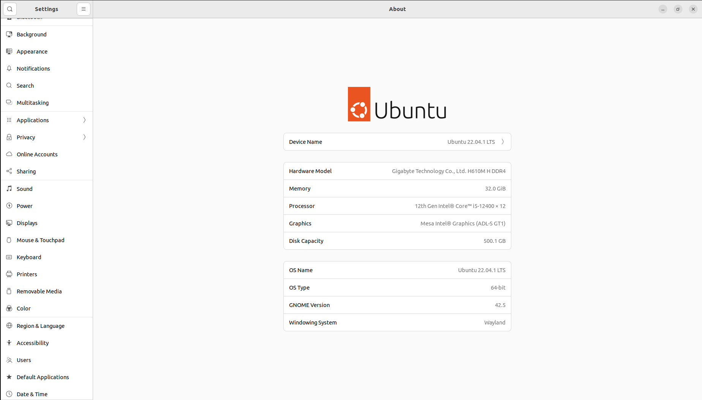Click the Power icon in sidebar
The image size is (702, 400).
(x=9, y=206)
